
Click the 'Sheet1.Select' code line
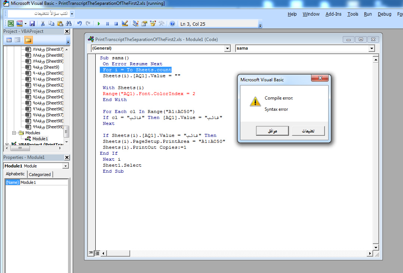click(x=122, y=165)
